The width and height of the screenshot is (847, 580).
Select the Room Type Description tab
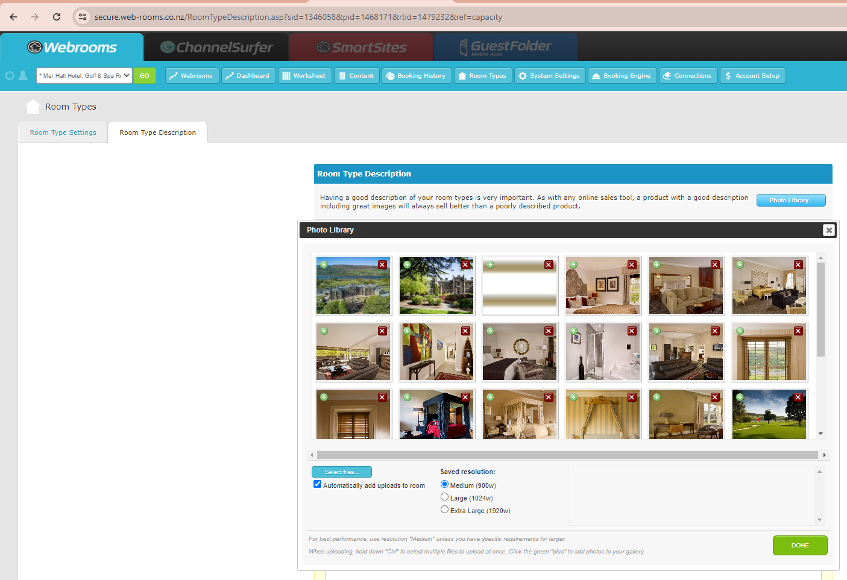click(x=158, y=133)
